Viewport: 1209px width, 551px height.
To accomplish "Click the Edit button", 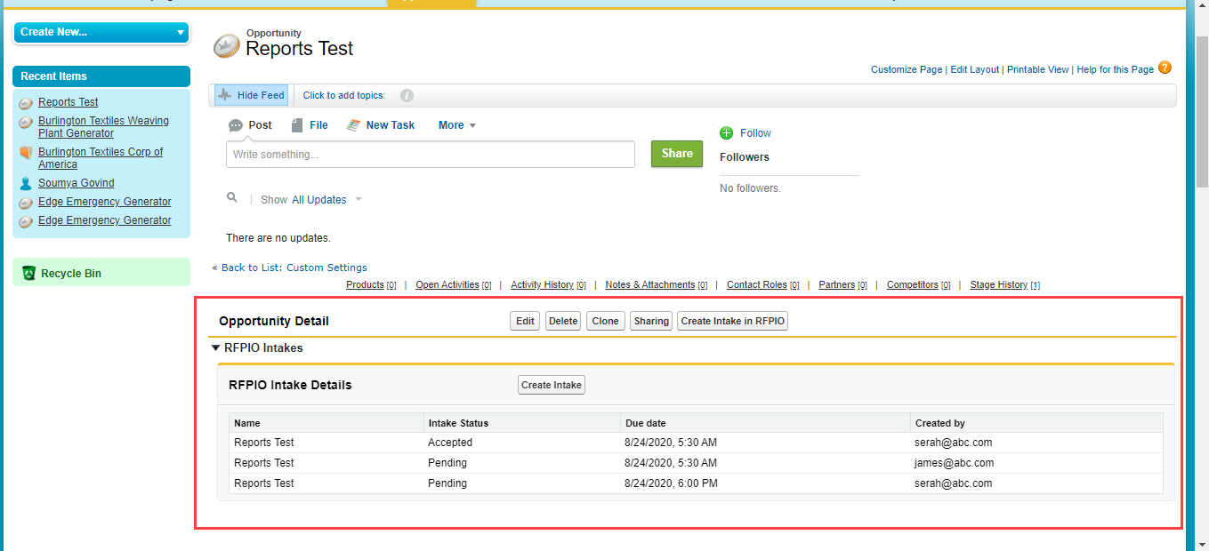I will [525, 321].
